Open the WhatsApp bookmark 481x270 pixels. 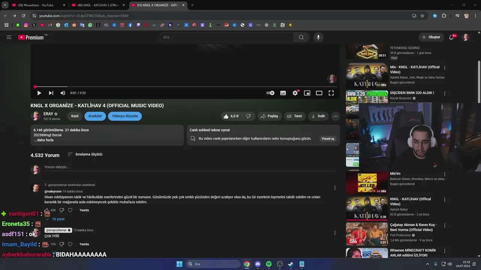pyautogui.click(x=90, y=25)
